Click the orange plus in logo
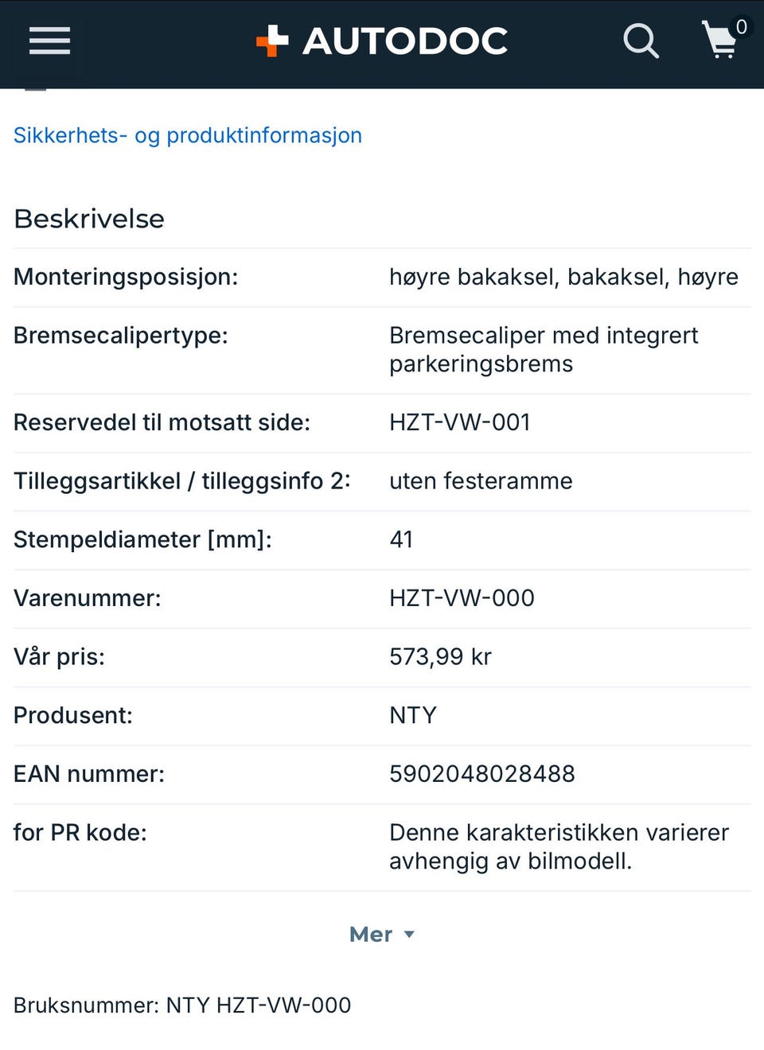This screenshot has width=764, height=1050. pyautogui.click(x=272, y=41)
